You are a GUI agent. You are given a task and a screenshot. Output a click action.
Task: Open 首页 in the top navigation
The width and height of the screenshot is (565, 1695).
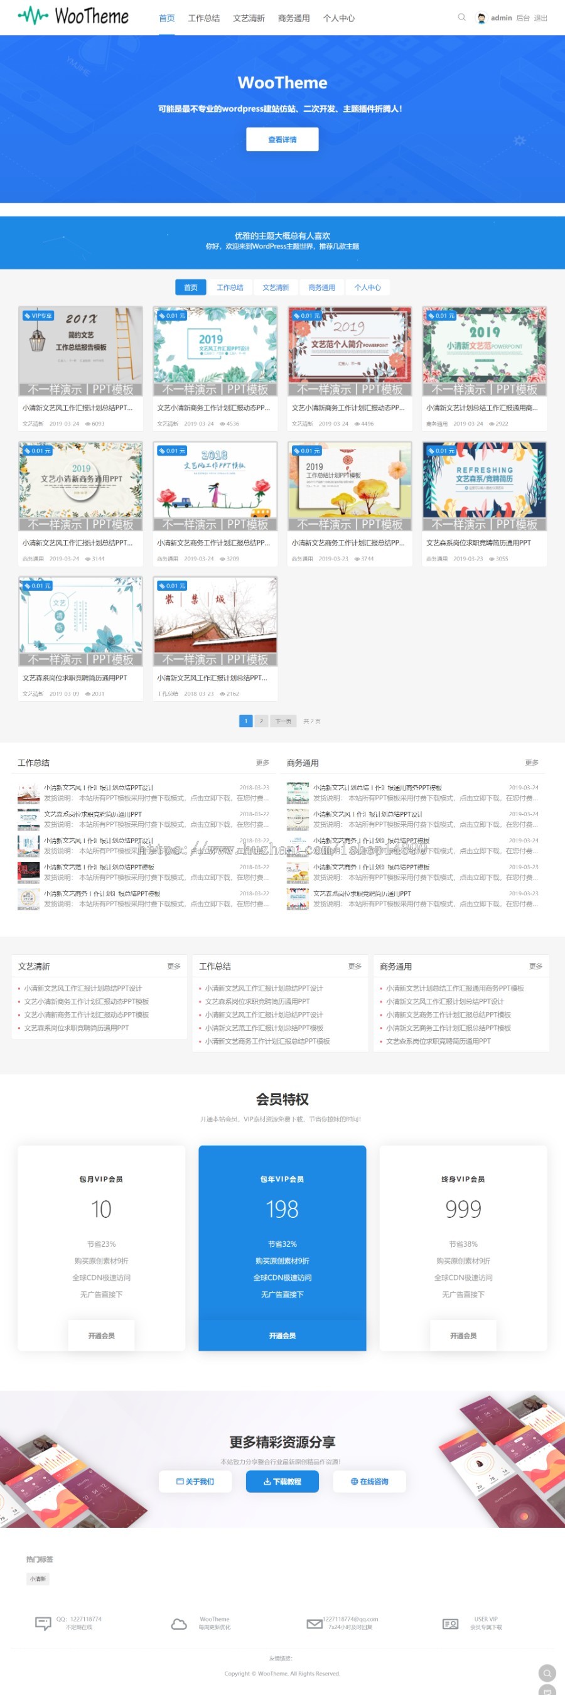(167, 18)
